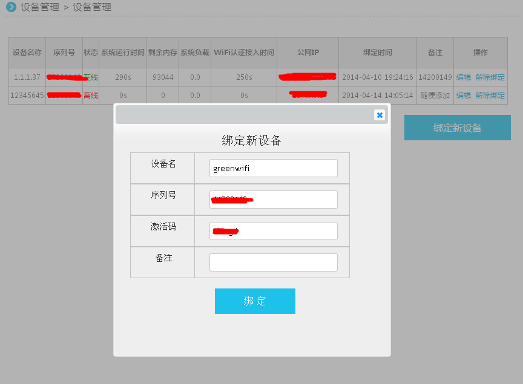The image size is (523, 384).
Task: Click 解除绑定 for device 1.1.1.37
Action: pyautogui.click(x=490, y=77)
